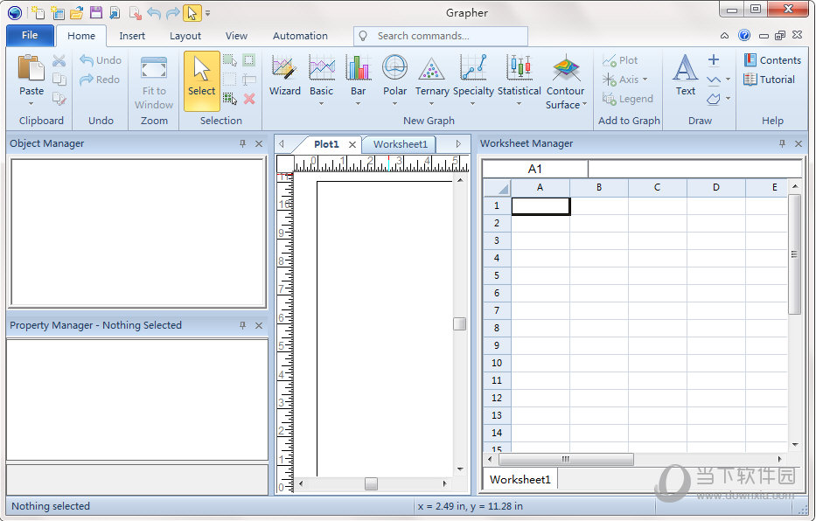Switch to the Insert ribbon tab
The height and width of the screenshot is (521, 816).
coord(132,36)
